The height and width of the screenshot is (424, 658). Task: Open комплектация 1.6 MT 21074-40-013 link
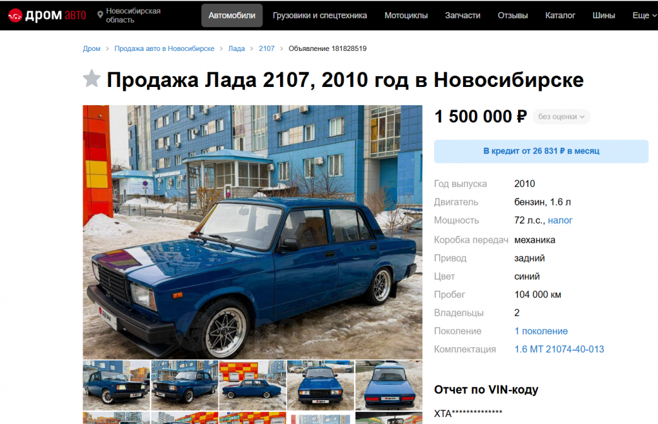[x=559, y=349]
